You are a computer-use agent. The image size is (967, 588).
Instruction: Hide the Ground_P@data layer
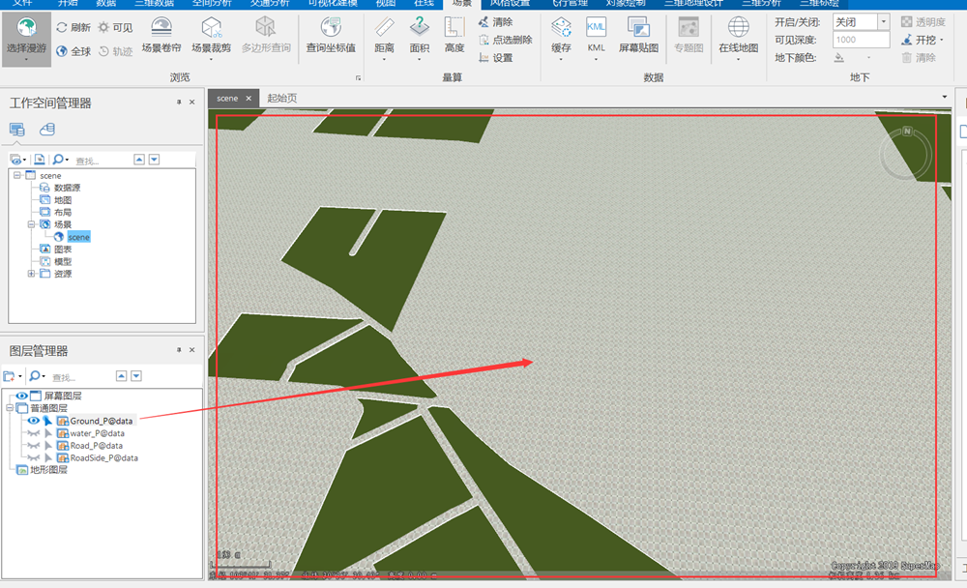[x=34, y=421]
